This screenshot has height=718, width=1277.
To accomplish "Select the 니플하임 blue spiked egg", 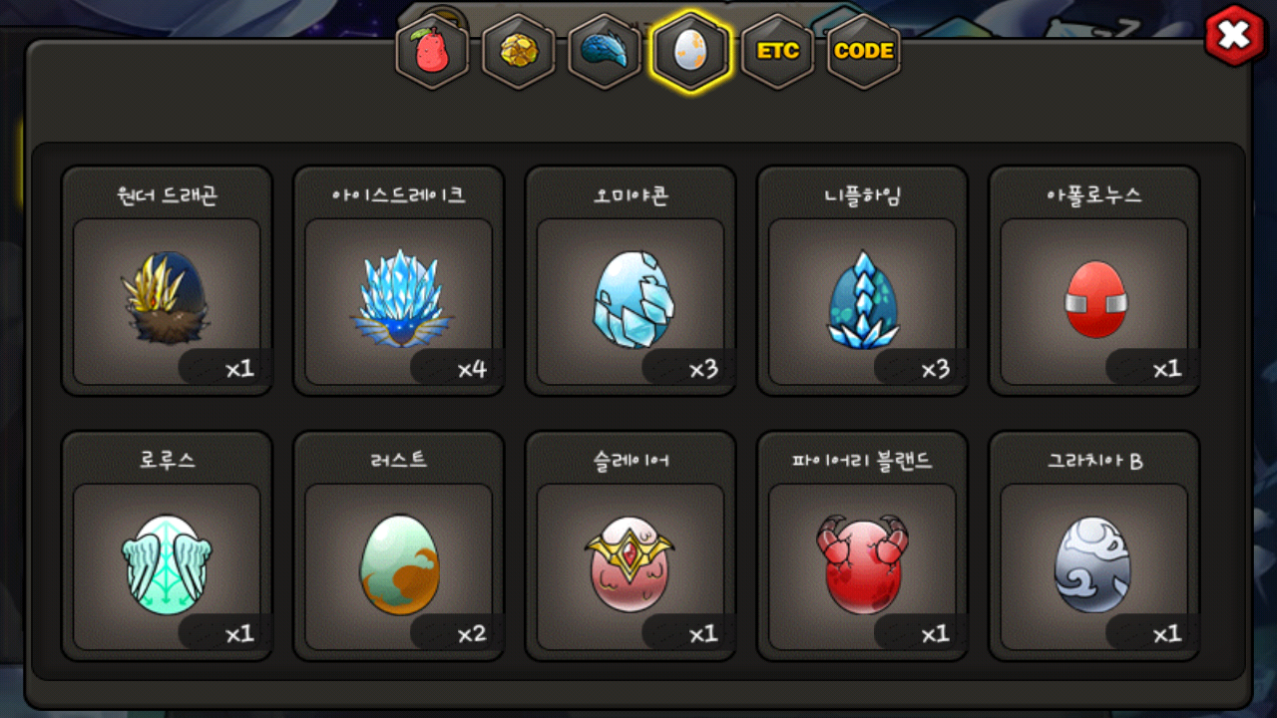I will 864,299.
